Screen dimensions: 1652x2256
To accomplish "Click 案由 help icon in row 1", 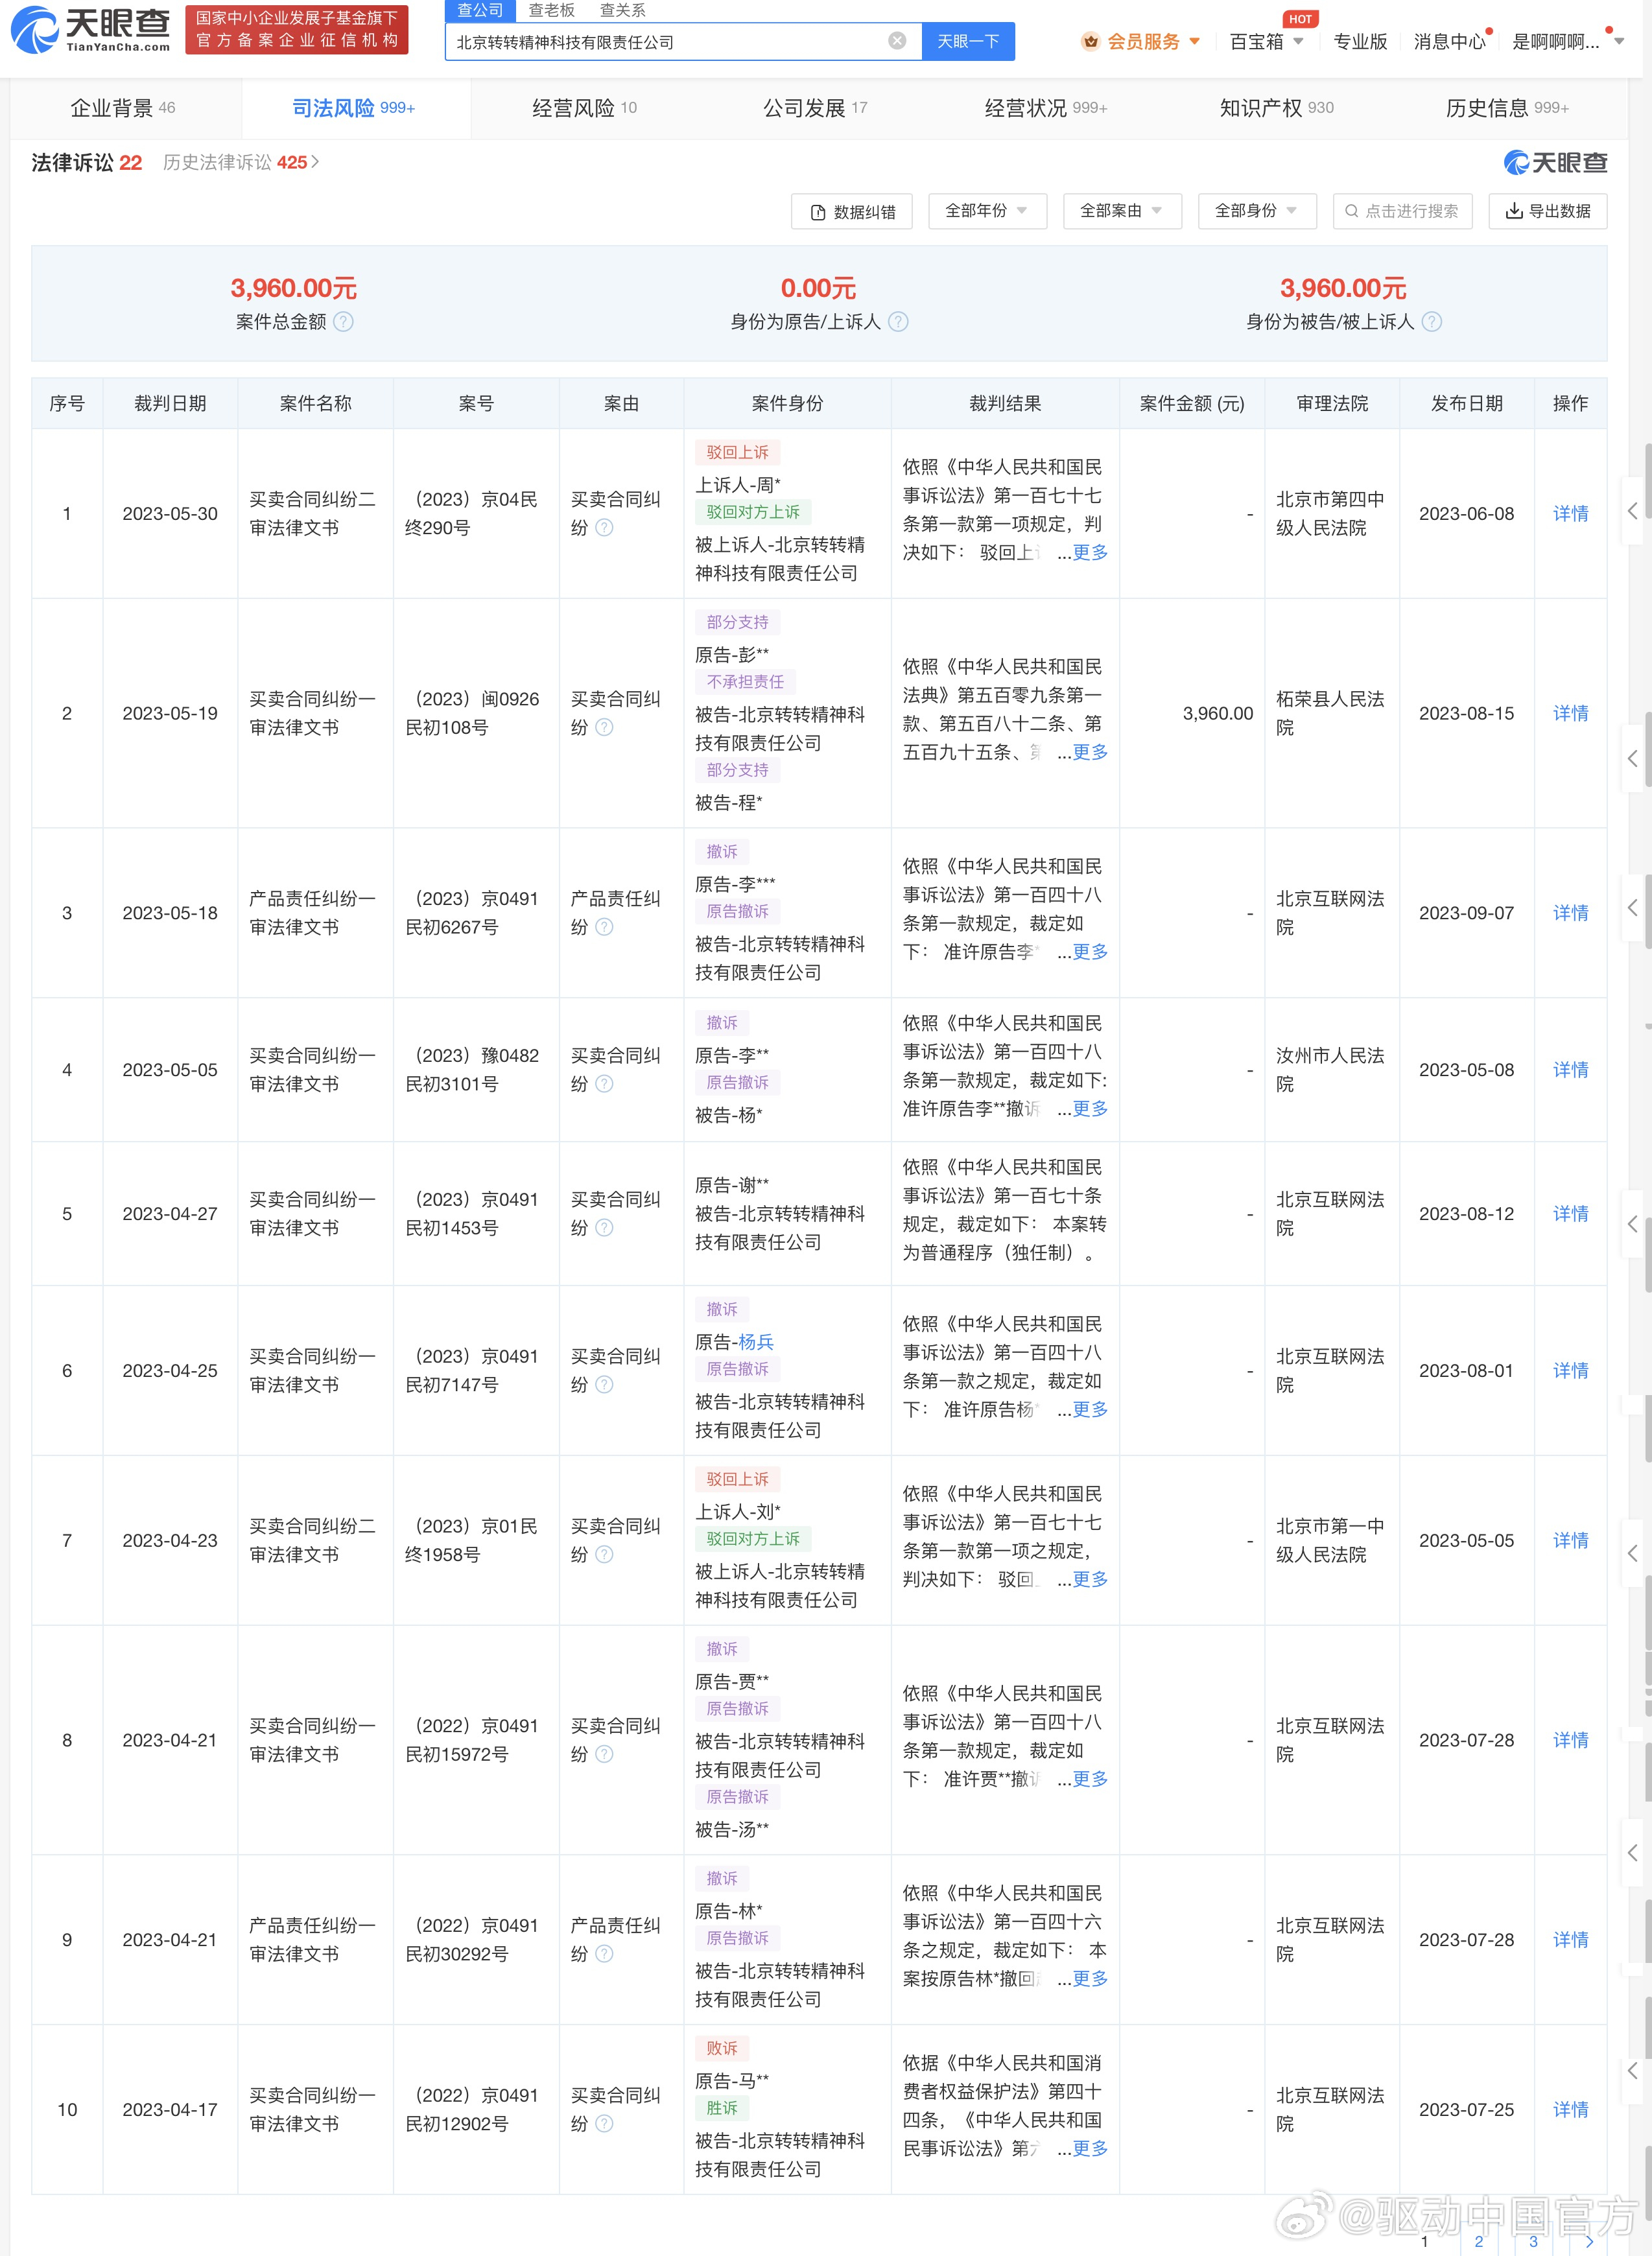I will 604,528.
